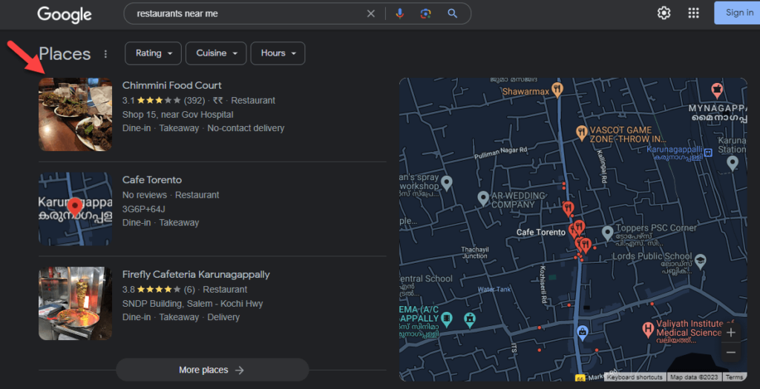Click Shawarmax restaurant pin on map
The image size is (760, 389).
click(x=557, y=90)
